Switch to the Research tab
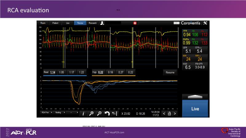Image resolution: width=246 pixels, height=138 pixels. pyautogui.click(x=93, y=23)
